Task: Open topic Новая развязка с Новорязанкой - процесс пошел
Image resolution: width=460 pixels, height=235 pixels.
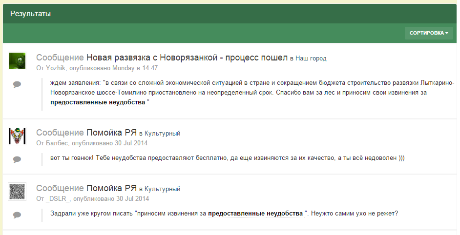Action: pyautogui.click(x=187, y=58)
